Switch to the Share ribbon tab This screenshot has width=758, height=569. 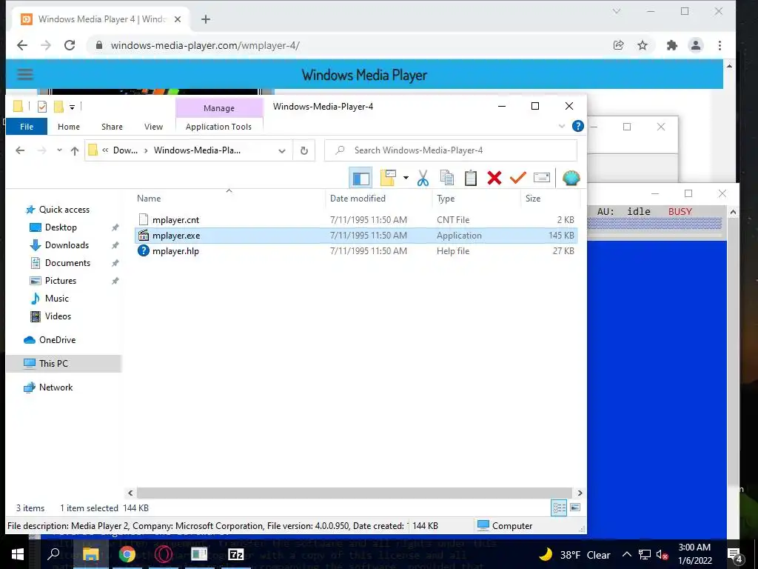[x=112, y=127]
